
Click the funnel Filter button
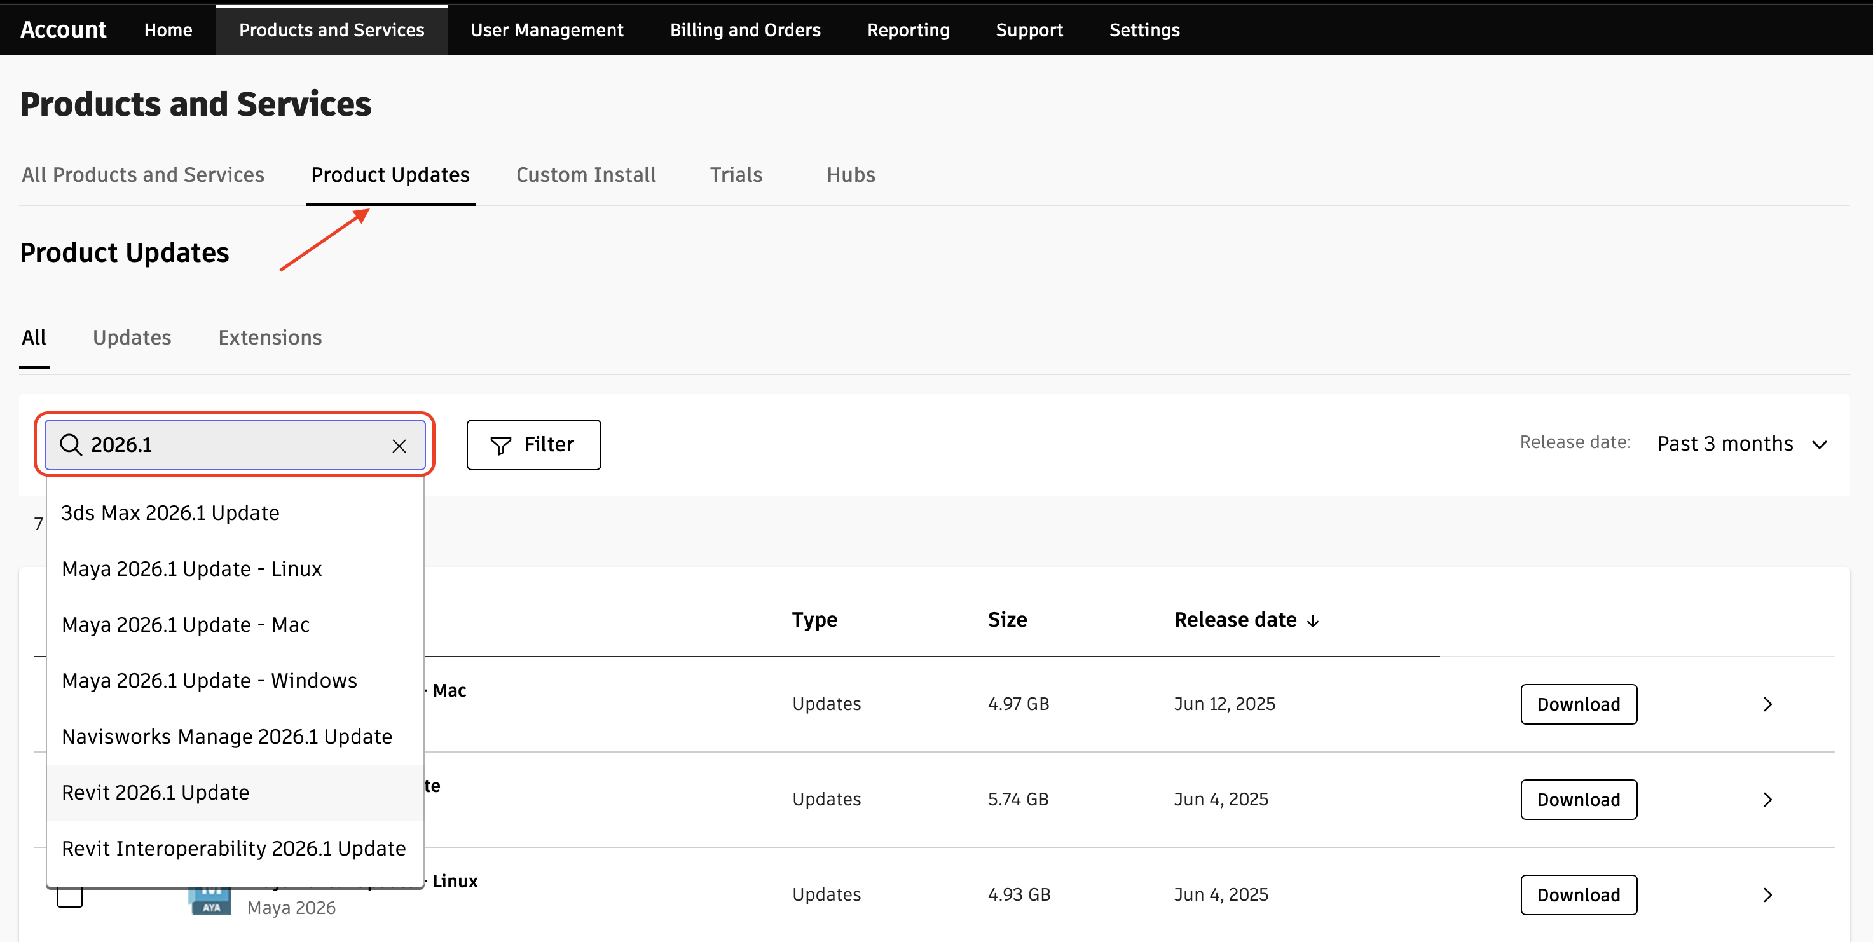(533, 444)
